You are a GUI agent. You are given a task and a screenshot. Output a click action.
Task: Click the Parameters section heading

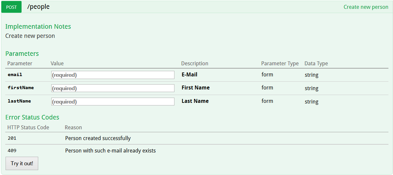click(22, 54)
